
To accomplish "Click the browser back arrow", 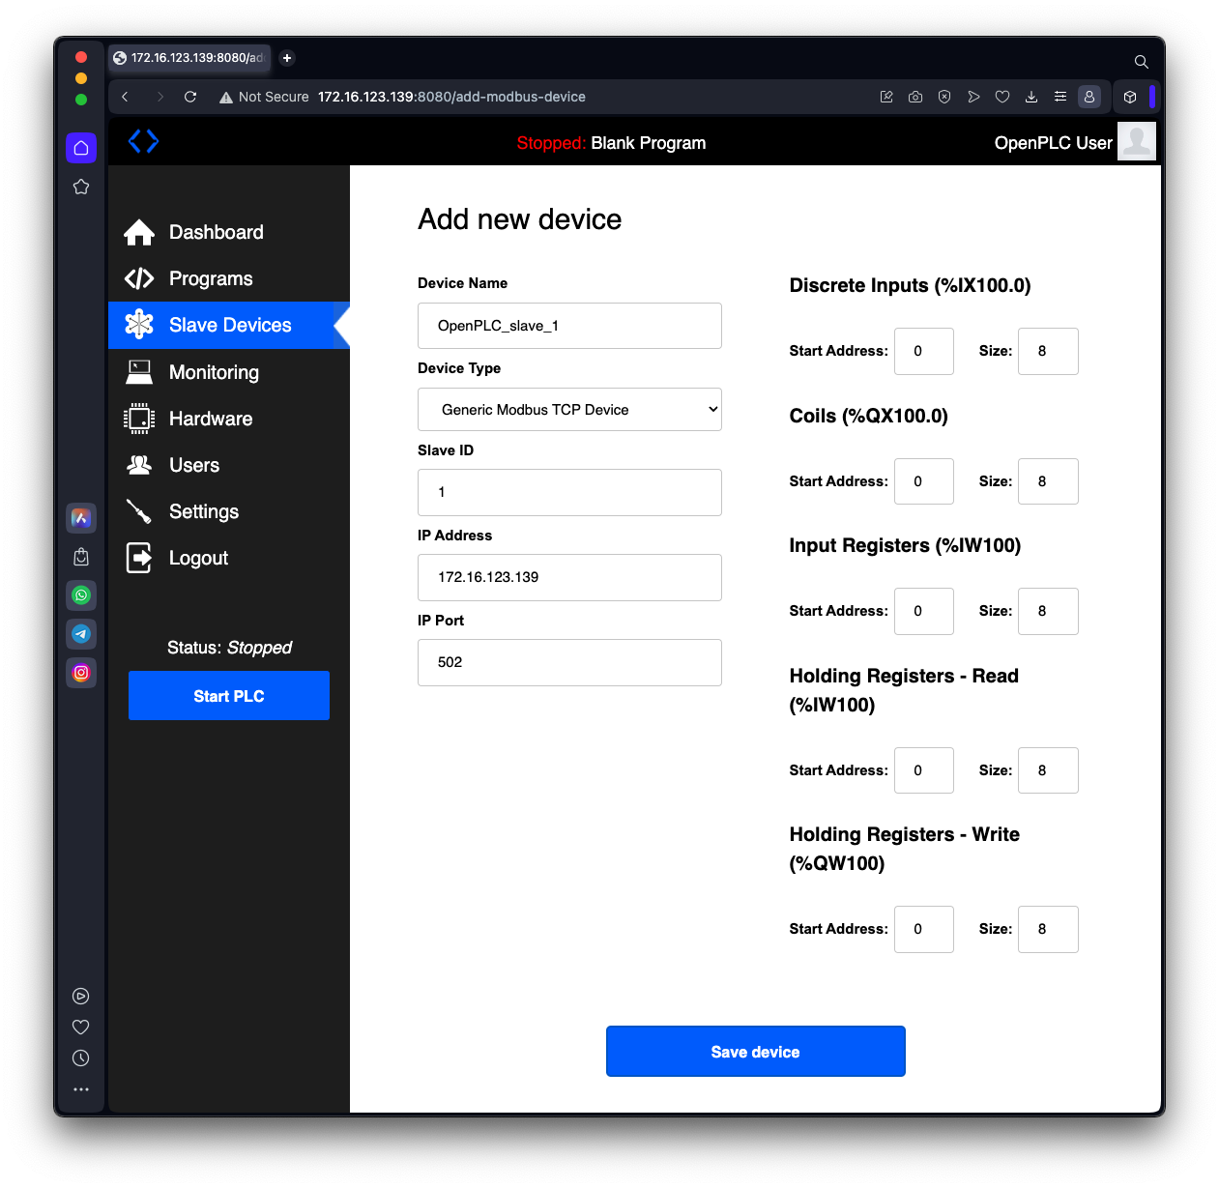I will 125,97.
